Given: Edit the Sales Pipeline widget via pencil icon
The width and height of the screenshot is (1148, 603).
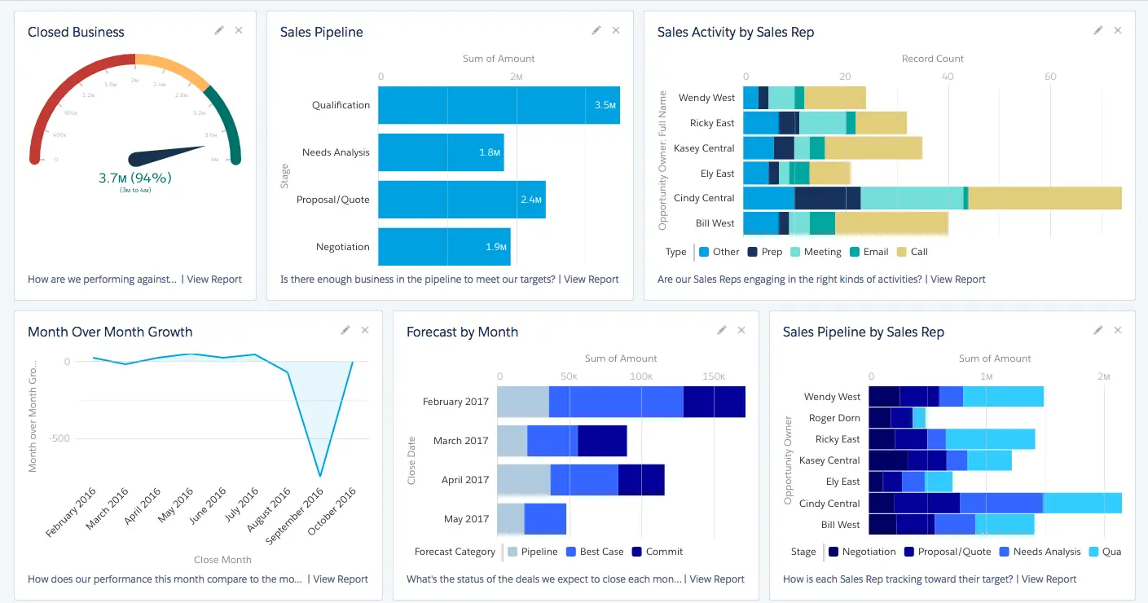Looking at the screenshot, I should [596, 29].
